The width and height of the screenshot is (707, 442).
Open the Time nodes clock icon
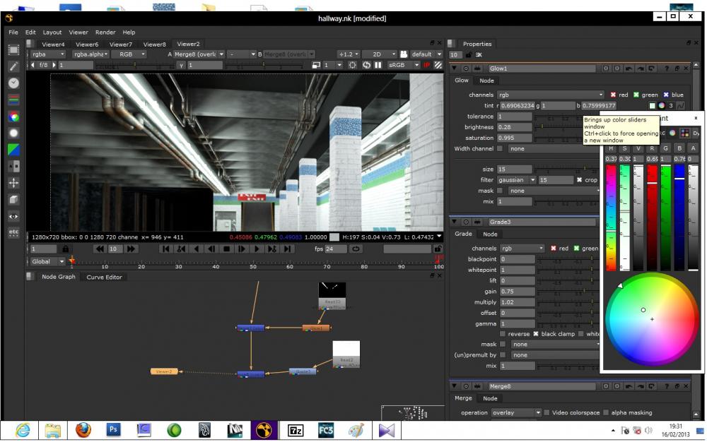[13, 83]
